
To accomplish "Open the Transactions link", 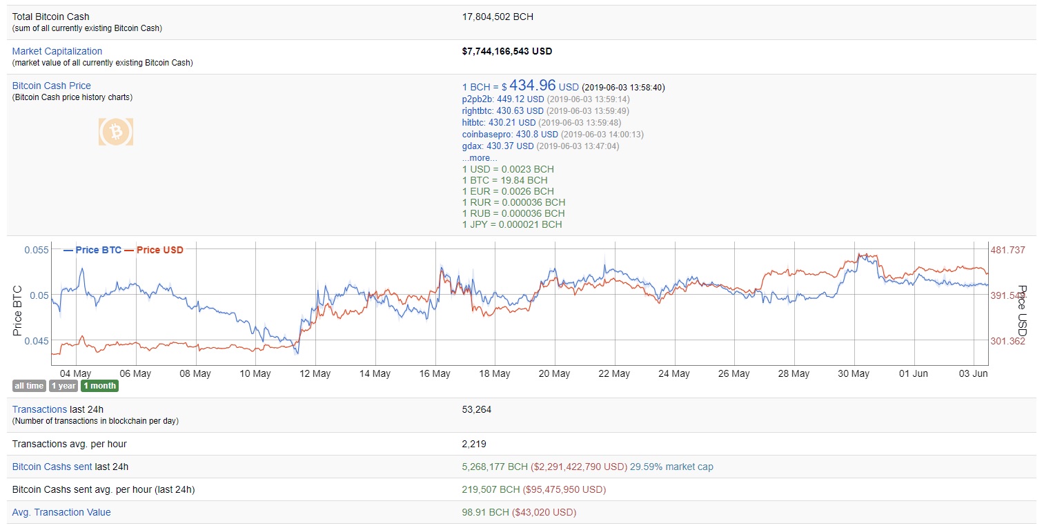I will click(39, 409).
